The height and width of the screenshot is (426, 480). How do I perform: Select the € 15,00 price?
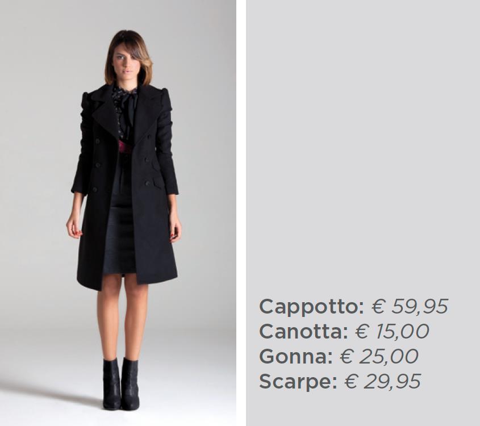(393, 332)
